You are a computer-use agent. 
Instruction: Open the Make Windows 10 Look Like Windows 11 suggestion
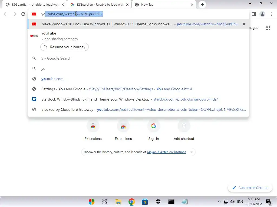tap(138, 24)
